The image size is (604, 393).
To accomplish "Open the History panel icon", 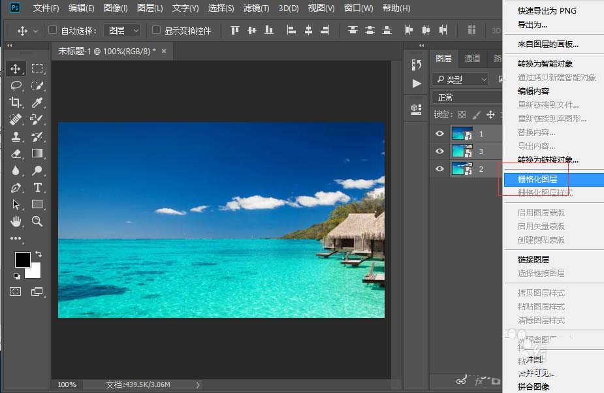I will click(x=417, y=64).
